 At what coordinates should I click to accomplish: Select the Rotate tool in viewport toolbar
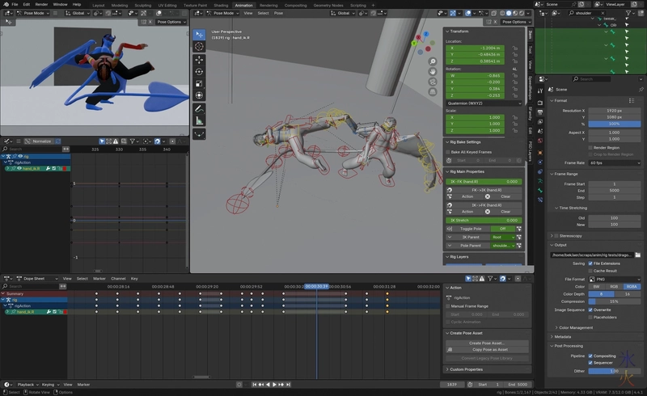199,71
